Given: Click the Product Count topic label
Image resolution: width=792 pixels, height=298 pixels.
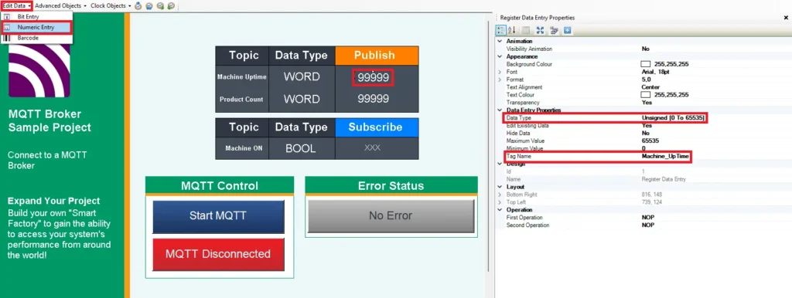Looking at the screenshot, I should (x=241, y=100).
